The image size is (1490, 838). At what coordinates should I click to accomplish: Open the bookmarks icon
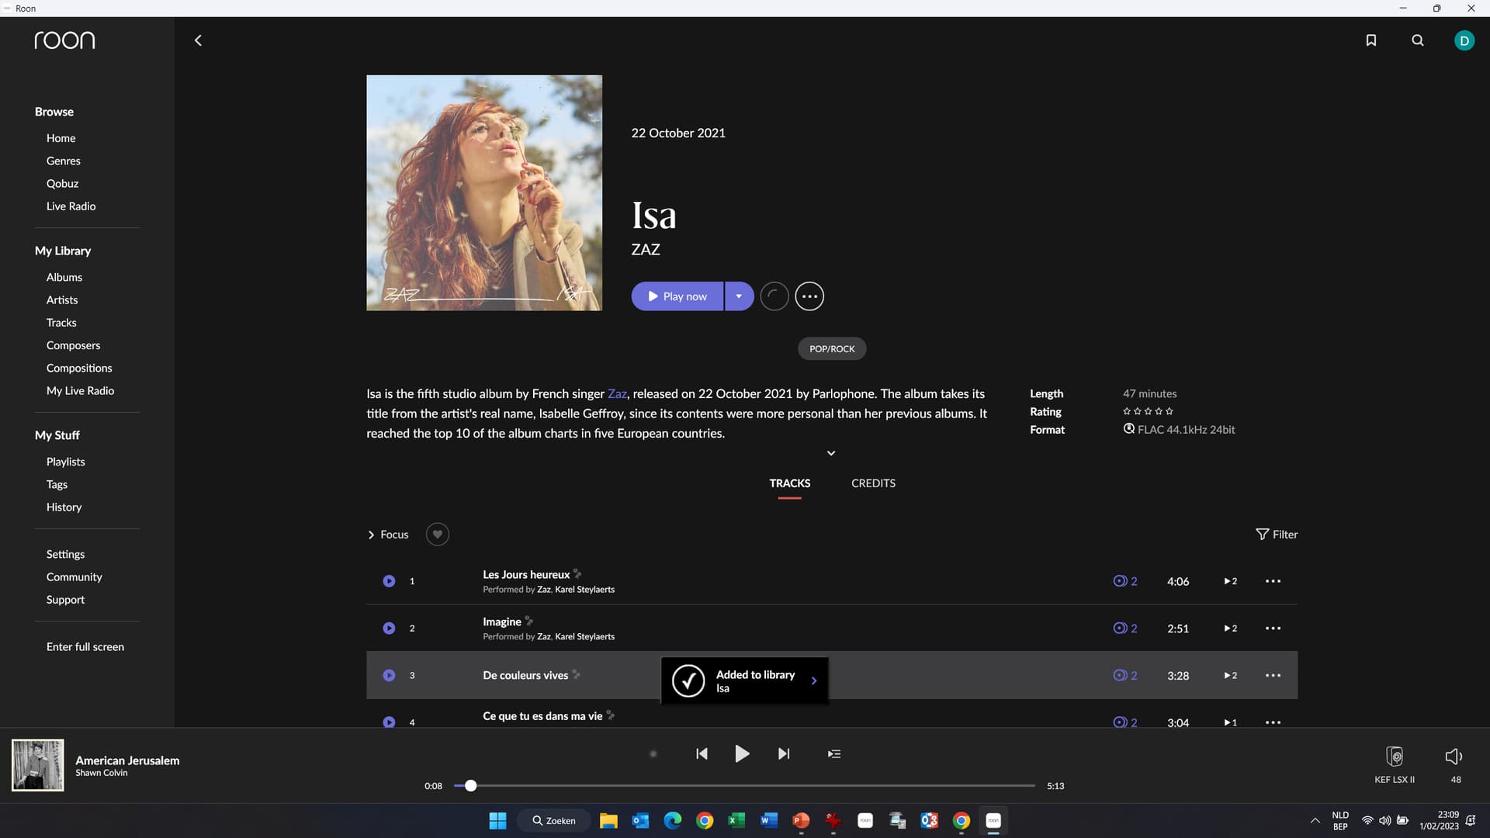coord(1371,40)
